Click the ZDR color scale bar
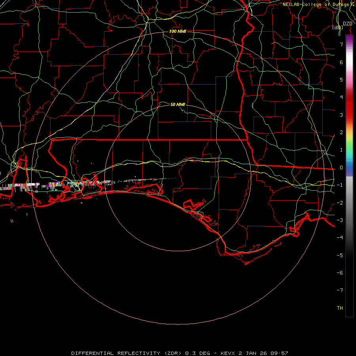The height and width of the screenshot is (356, 356). click(x=349, y=176)
